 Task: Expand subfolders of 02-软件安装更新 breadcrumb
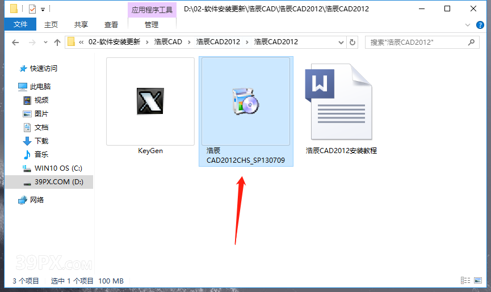pyautogui.click(x=147, y=42)
